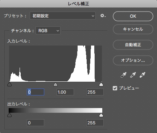The height and width of the screenshot is (133, 157).
Task: Focus the input highlight field showing 255
Action: [95, 92]
